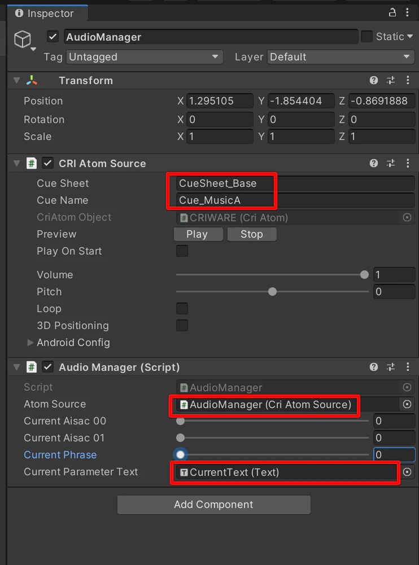Click the Add Component button
Viewport: 419px width, 565px height.
point(214,505)
